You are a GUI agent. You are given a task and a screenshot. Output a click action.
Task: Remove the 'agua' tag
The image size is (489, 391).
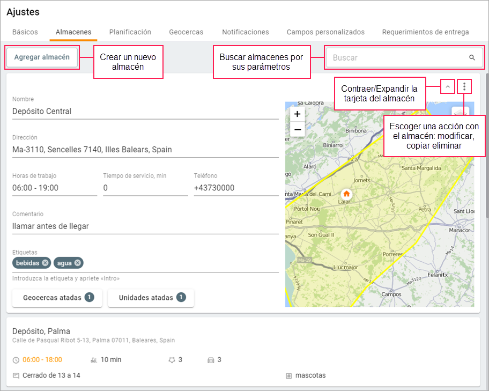click(x=78, y=263)
